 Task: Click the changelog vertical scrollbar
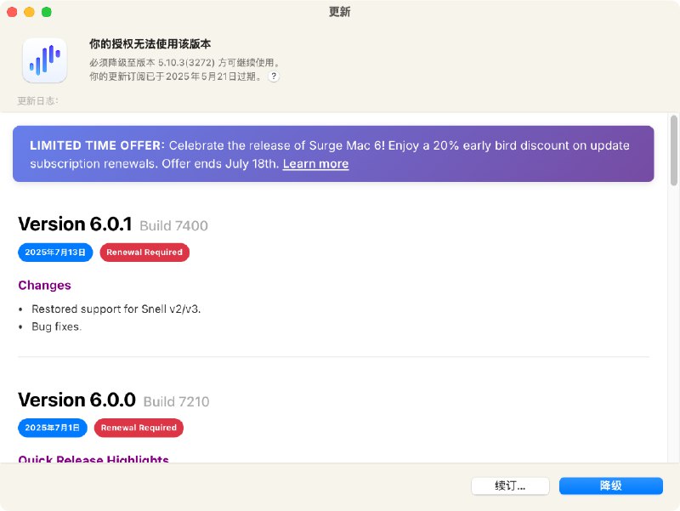click(x=673, y=150)
